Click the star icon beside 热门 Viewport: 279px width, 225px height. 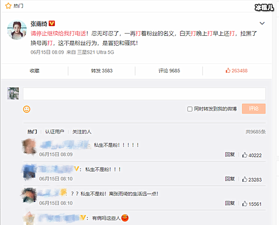[8, 6]
